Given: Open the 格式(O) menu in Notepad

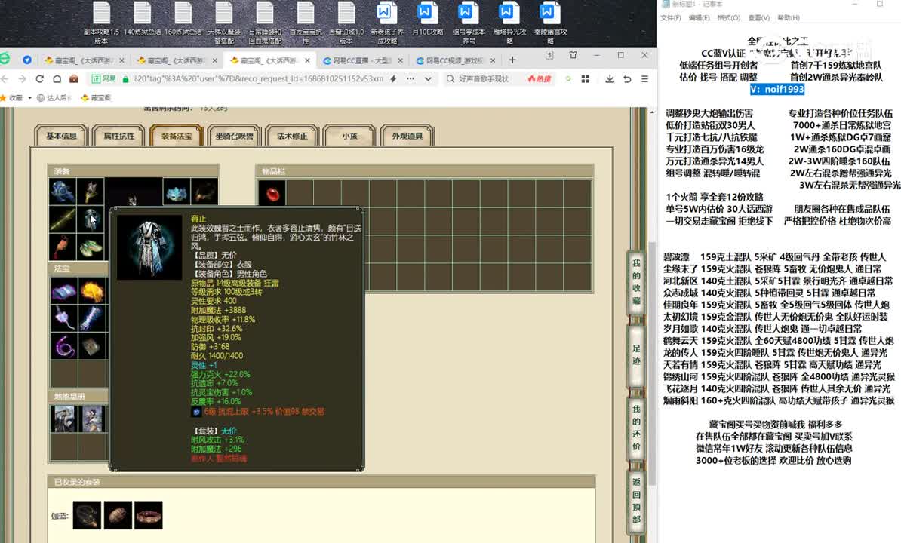Looking at the screenshot, I should pyautogui.click(x=728, y=18).
